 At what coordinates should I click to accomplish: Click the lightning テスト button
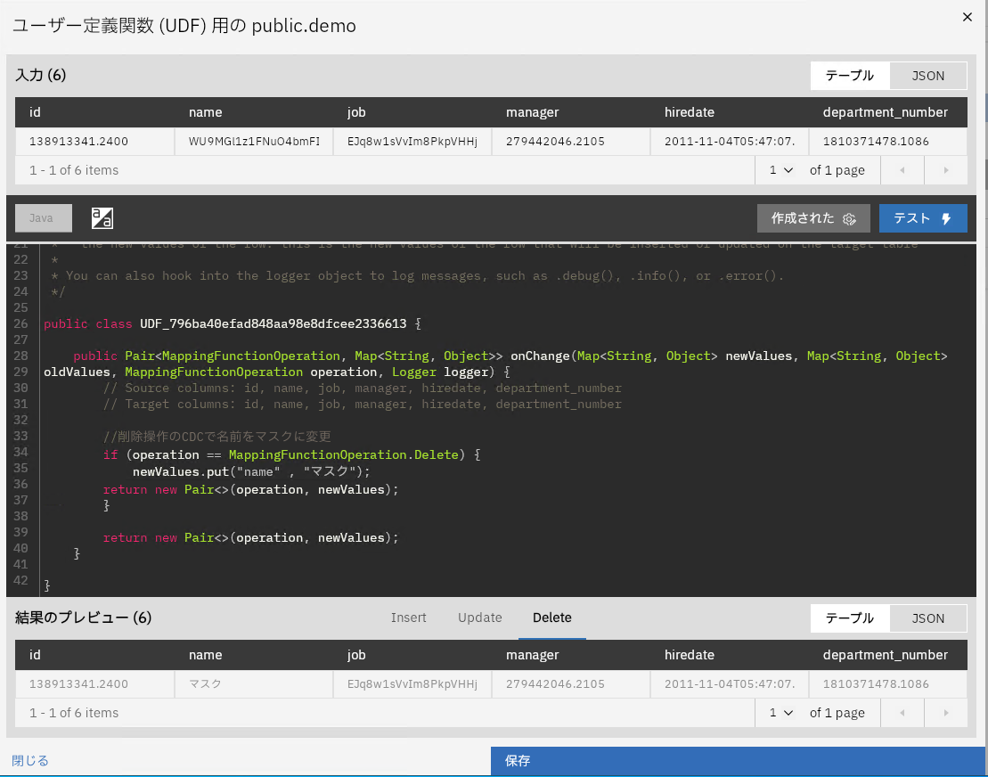[923, 218]
